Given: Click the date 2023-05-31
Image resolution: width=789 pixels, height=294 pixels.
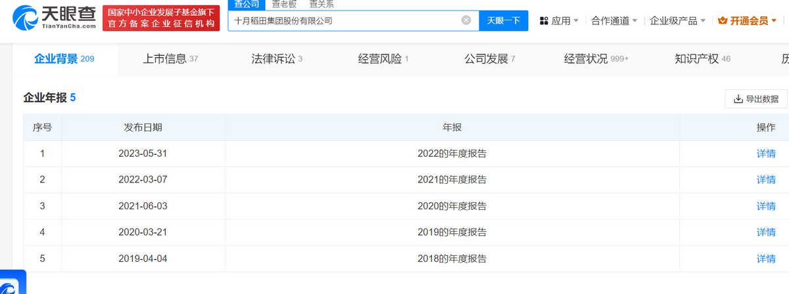Looking at the screenshot, I should (x=143, y=154).
